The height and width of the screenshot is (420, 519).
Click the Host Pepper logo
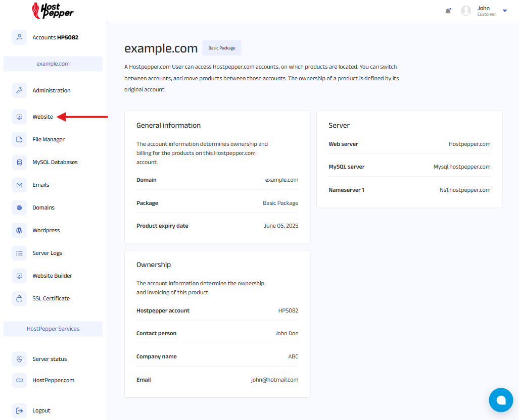click(53, 11)
